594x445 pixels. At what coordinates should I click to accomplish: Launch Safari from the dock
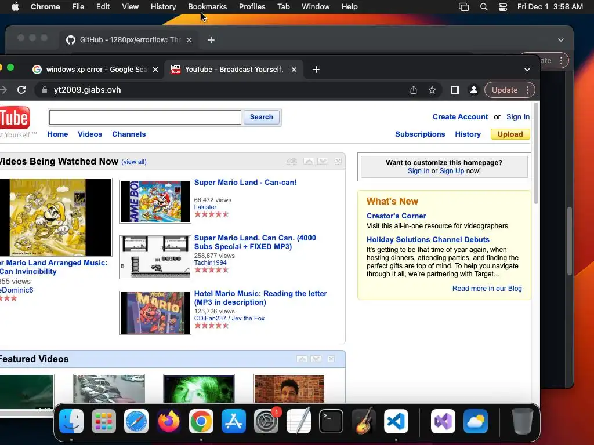[x=136, y=421]
